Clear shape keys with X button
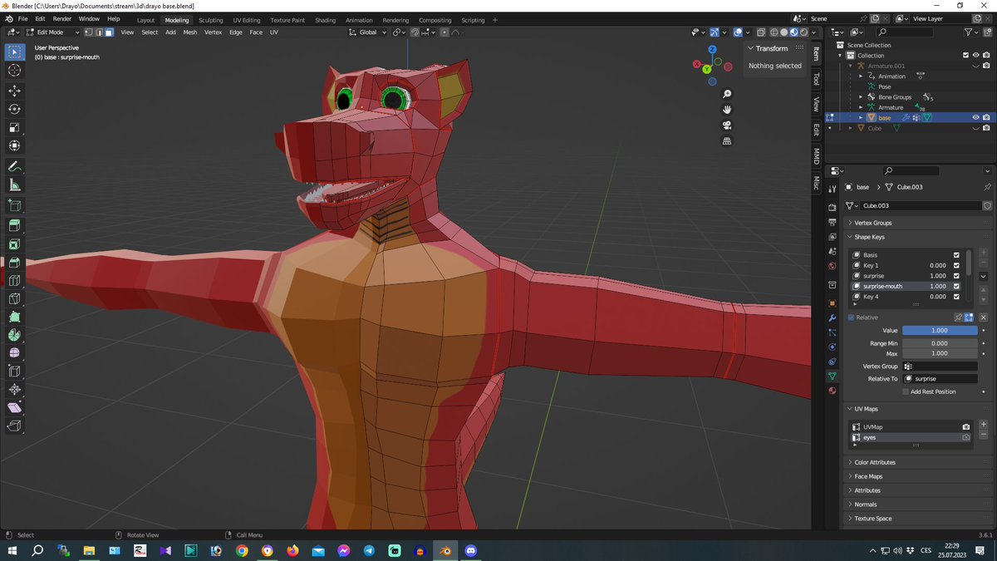 pyautogui.click(x=984, y=317)
